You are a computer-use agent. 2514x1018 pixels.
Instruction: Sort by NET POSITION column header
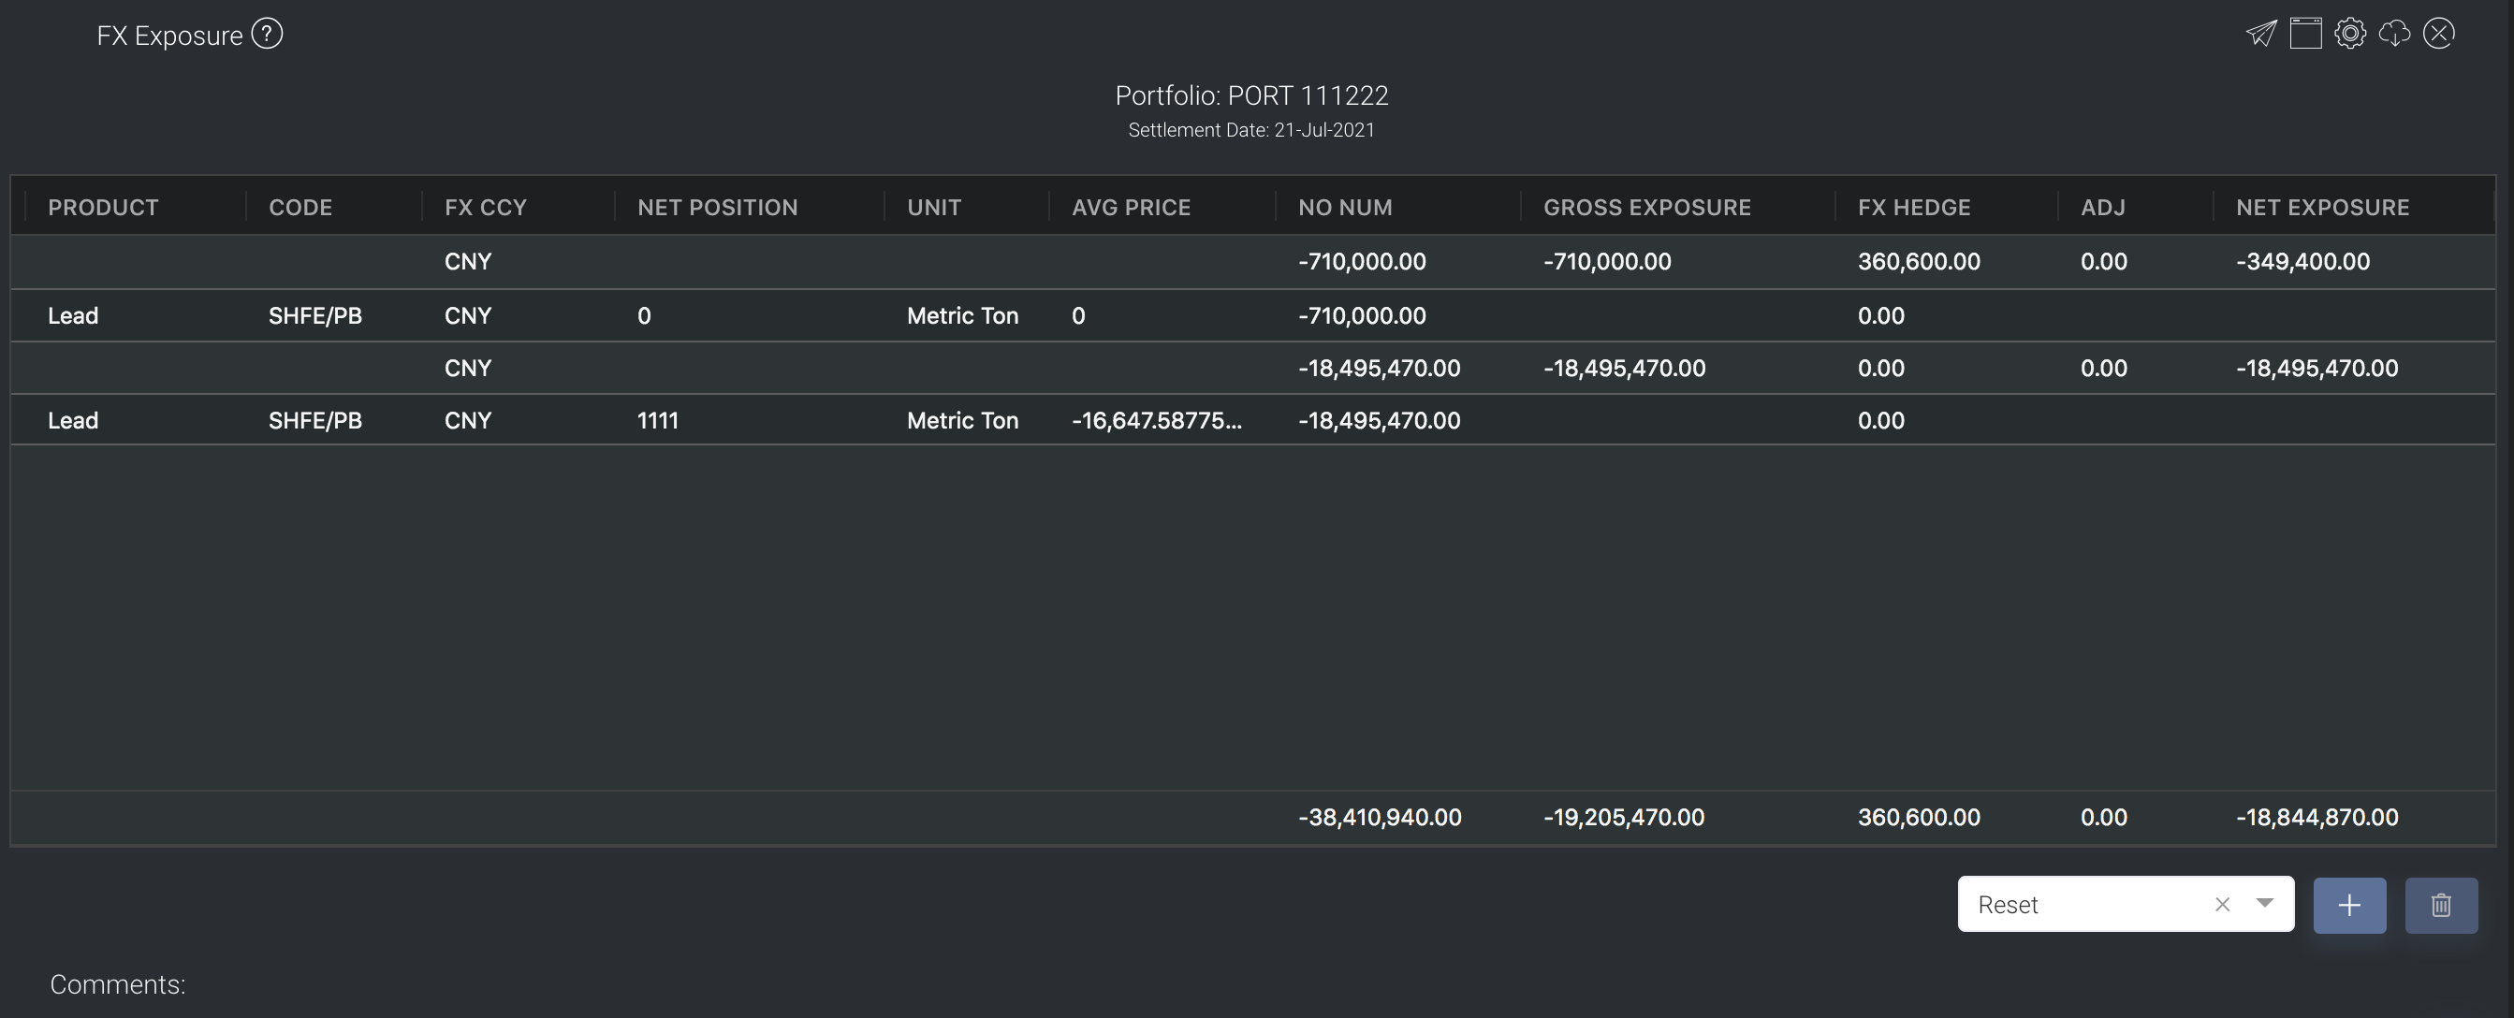click(x=717, y=207)
